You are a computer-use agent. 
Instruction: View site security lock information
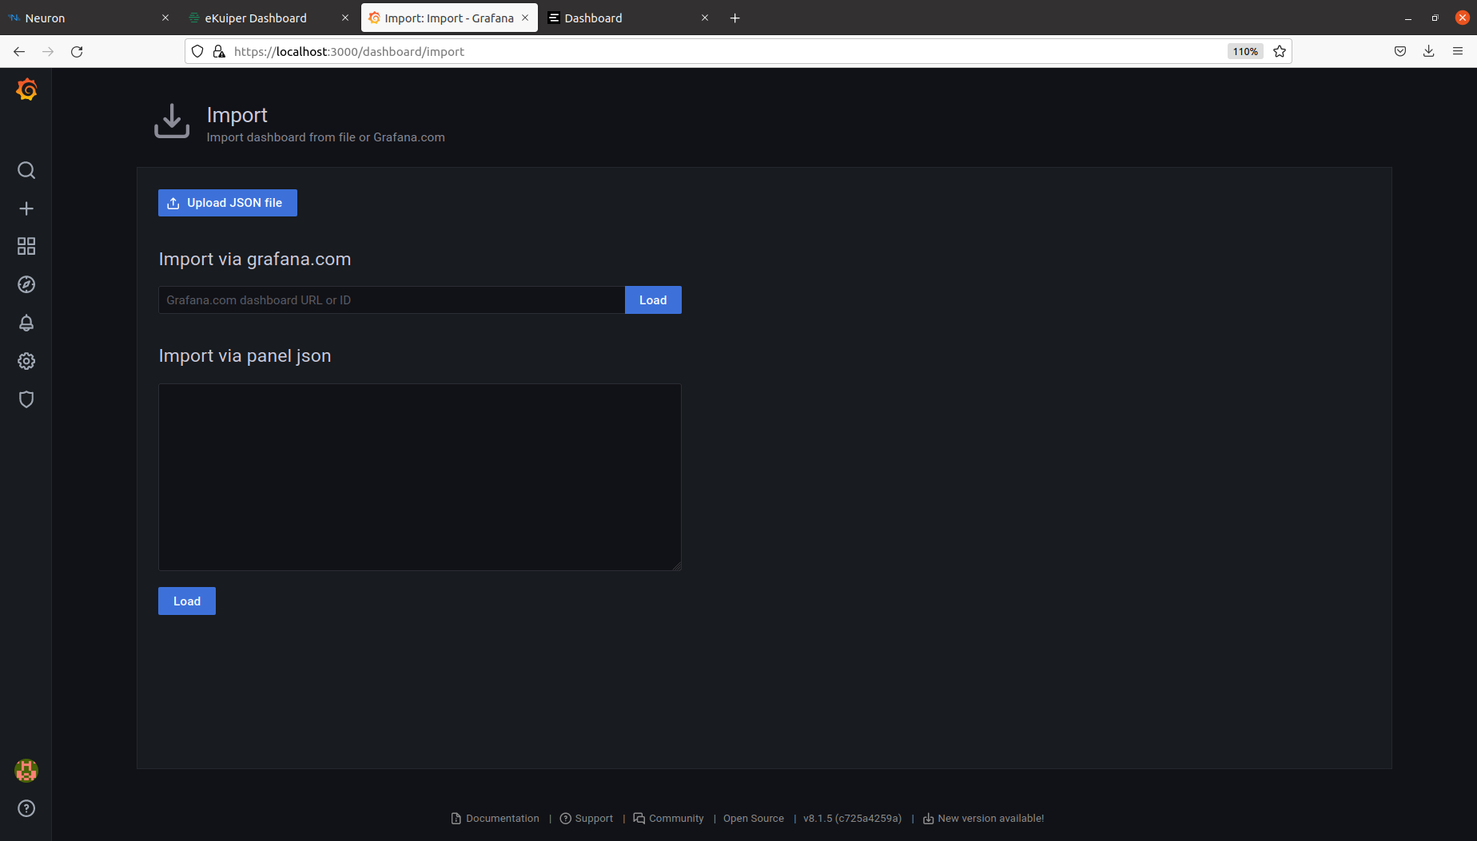click(219, 51)
